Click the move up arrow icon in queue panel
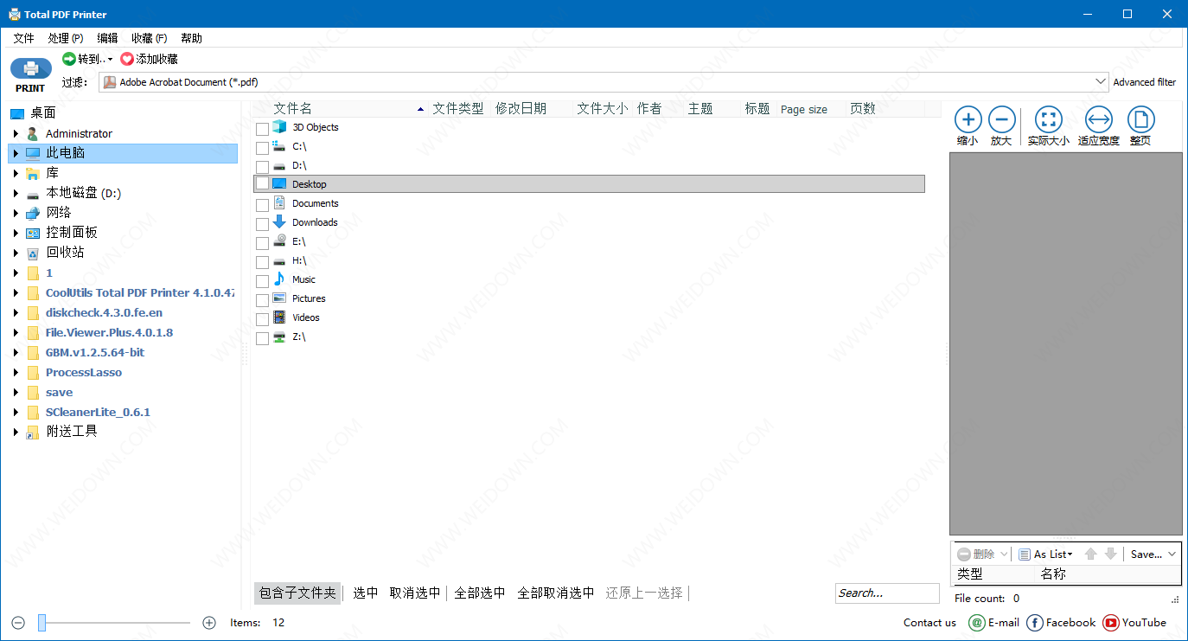 1091,554
